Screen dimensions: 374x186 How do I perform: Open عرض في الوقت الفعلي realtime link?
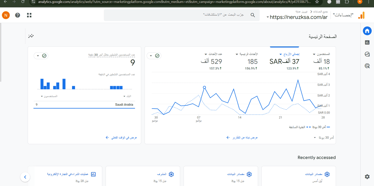click(x=121, y=137)
